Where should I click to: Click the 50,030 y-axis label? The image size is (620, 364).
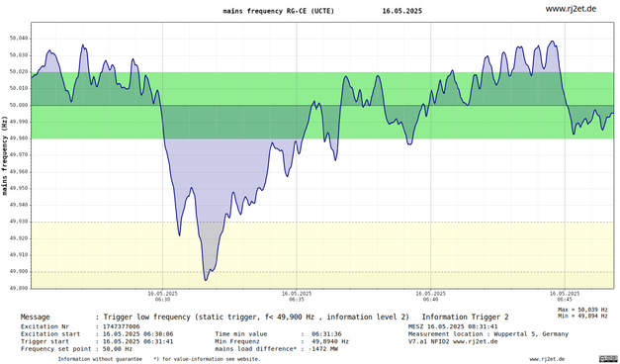tap(20, 55)
